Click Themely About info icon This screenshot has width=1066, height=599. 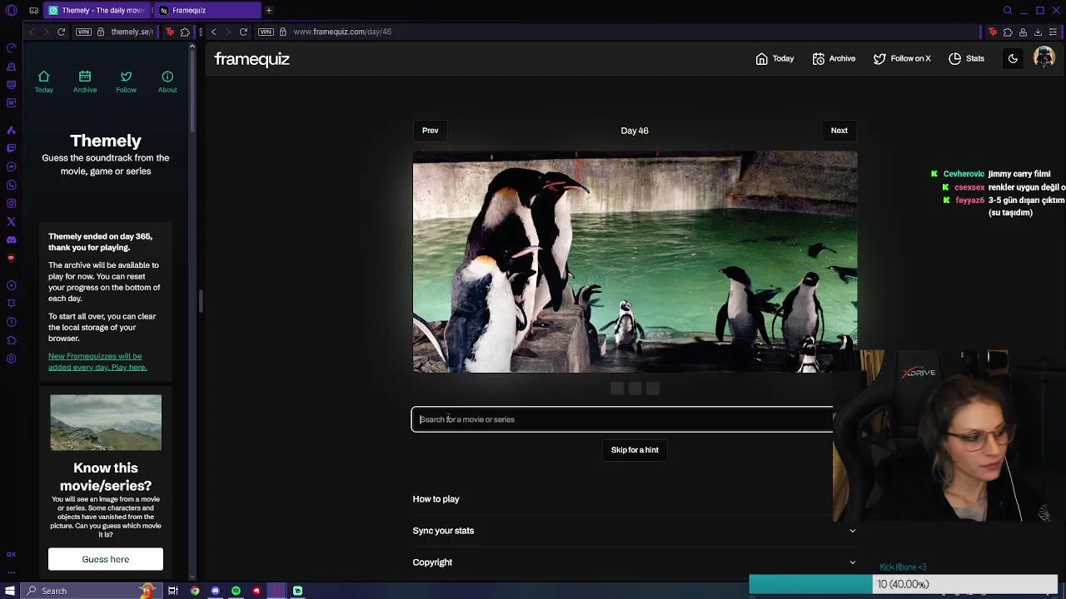167,76
